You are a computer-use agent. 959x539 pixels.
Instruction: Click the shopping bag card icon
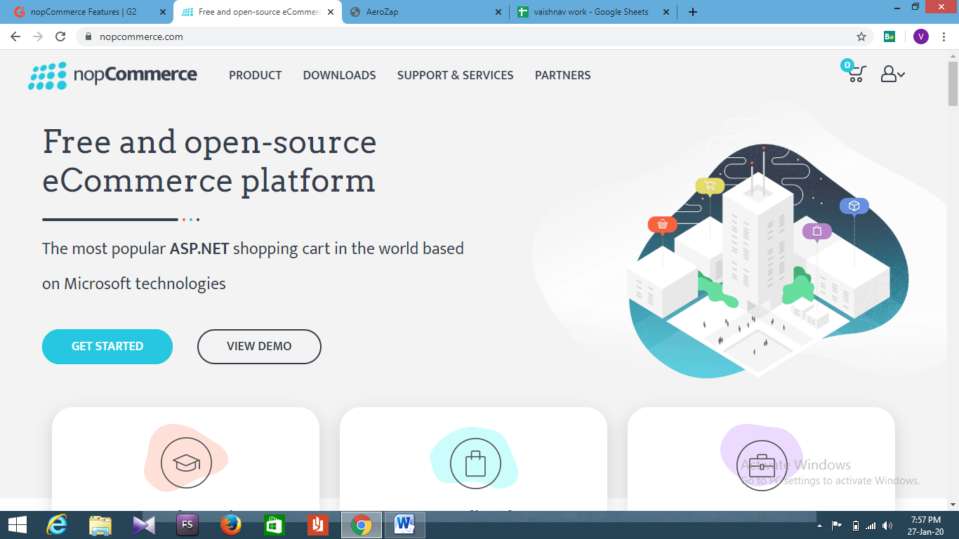point(475,463)
